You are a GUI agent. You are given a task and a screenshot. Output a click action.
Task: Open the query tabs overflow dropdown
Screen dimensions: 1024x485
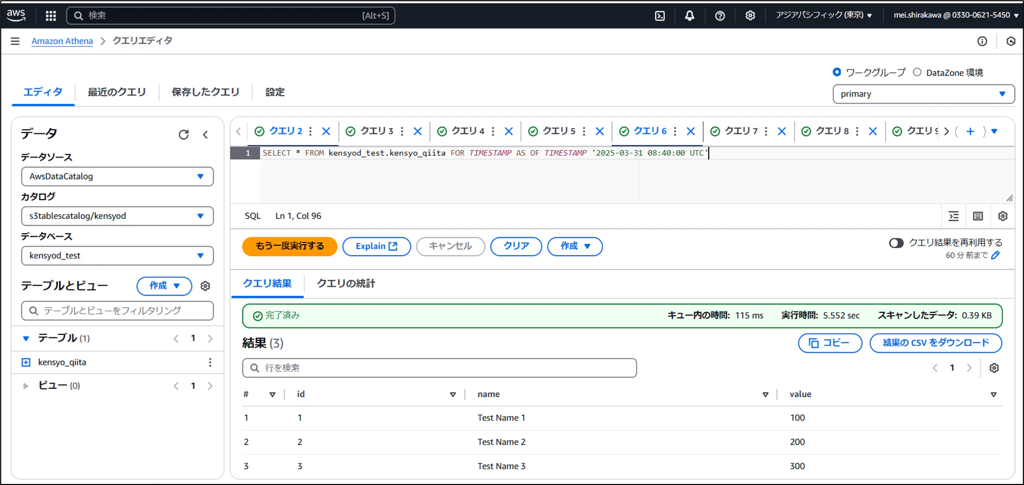tap(995, 131)
